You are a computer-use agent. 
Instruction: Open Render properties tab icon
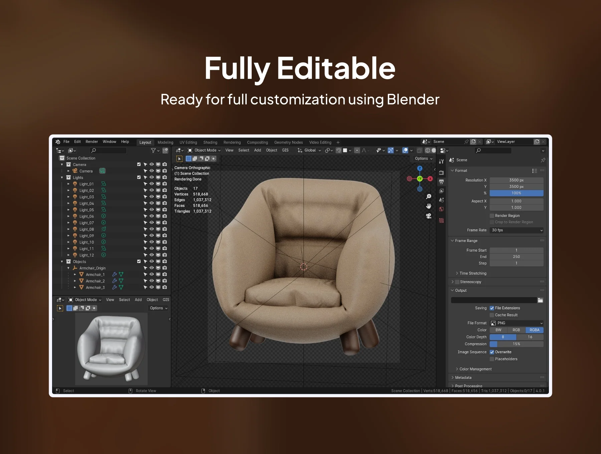441,173
